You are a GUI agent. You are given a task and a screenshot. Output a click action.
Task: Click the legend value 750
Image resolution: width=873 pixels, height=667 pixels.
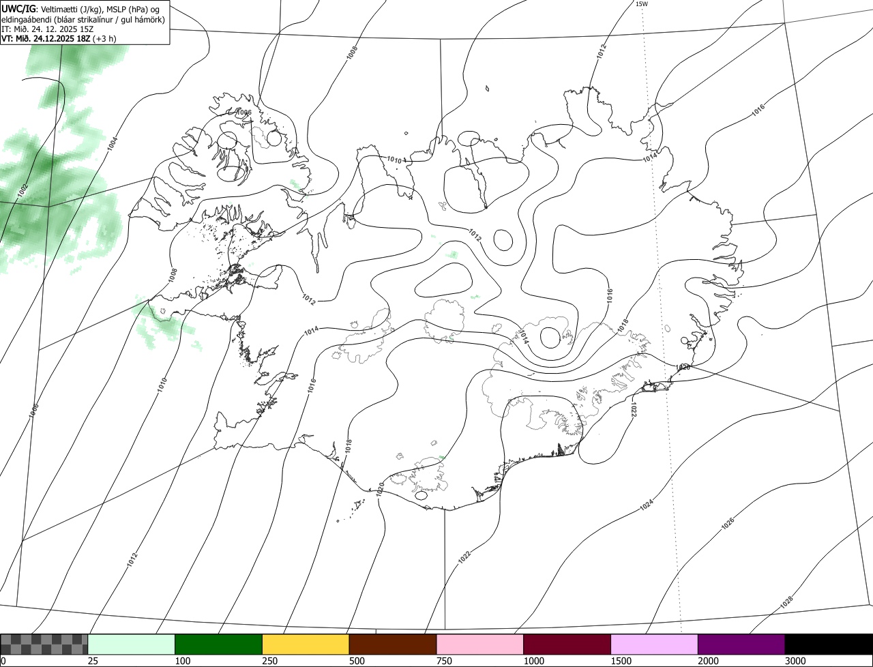[444, 661]
